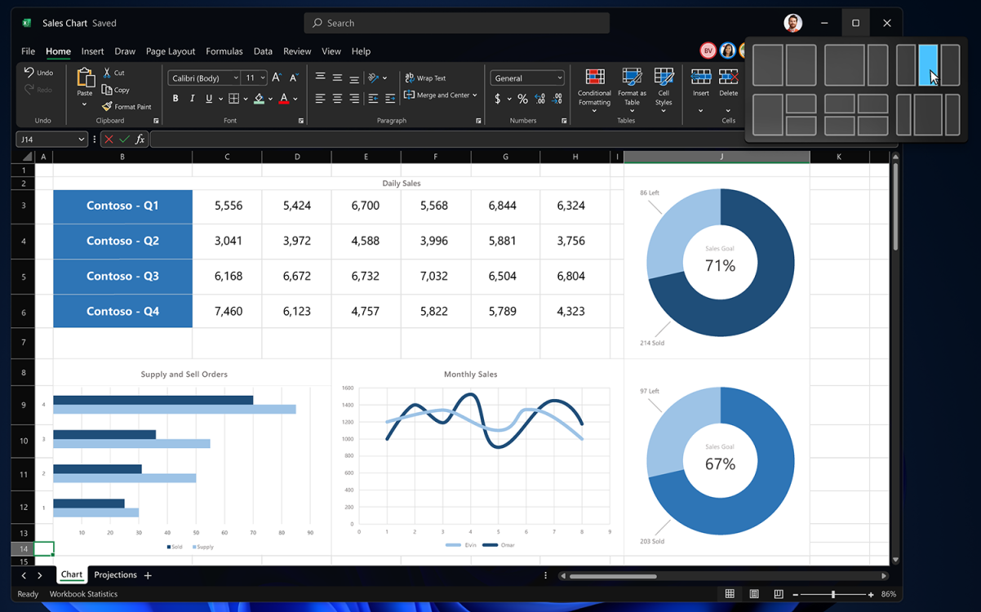Viewport: 981px width, 612px height.
Task: Select Middle Align in the Paragraph group
Action: (x=337, y=78)
